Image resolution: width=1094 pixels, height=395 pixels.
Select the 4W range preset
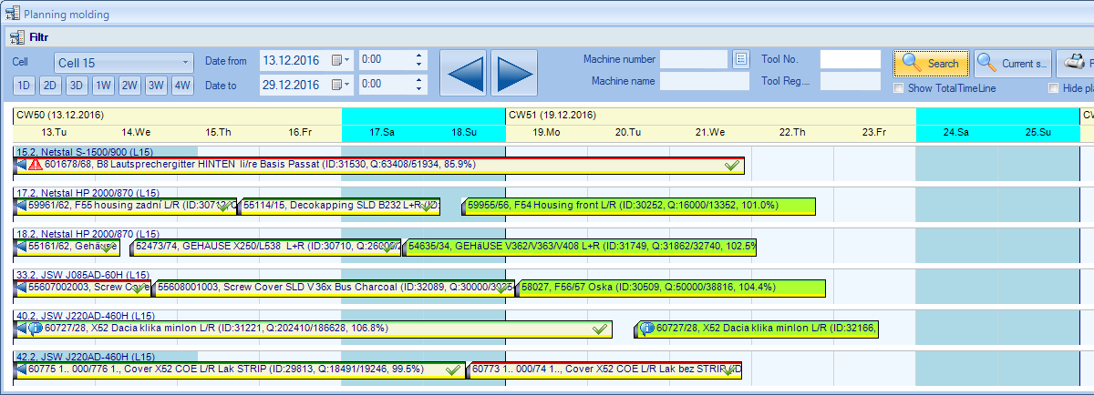point(183,86)
